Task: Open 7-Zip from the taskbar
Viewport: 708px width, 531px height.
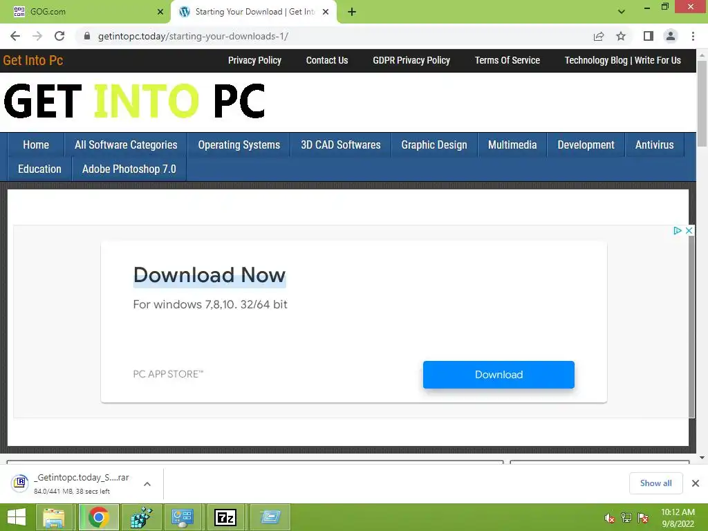Action: coord(225,517)
